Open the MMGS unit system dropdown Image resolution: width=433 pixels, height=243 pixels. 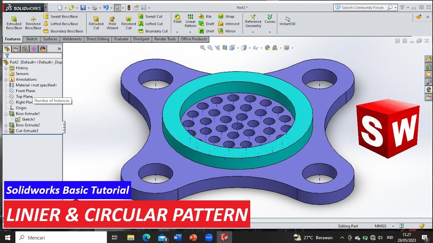click(393, 226)
